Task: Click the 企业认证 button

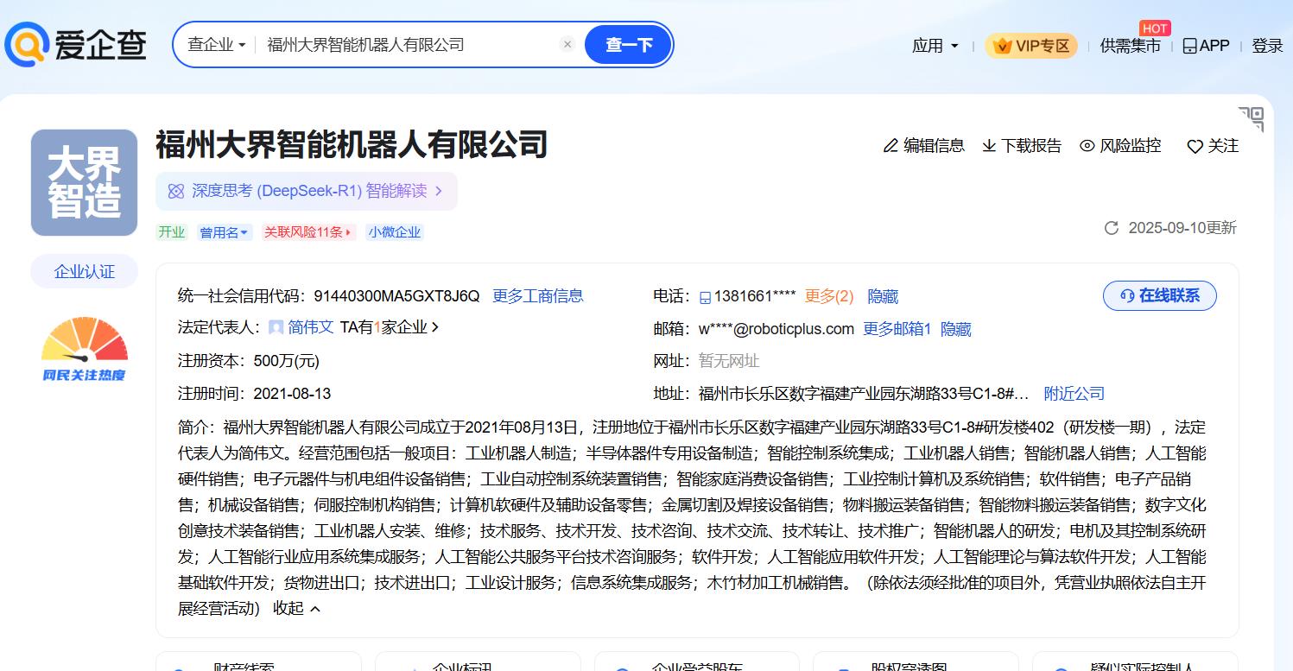Action: point(85,272)
